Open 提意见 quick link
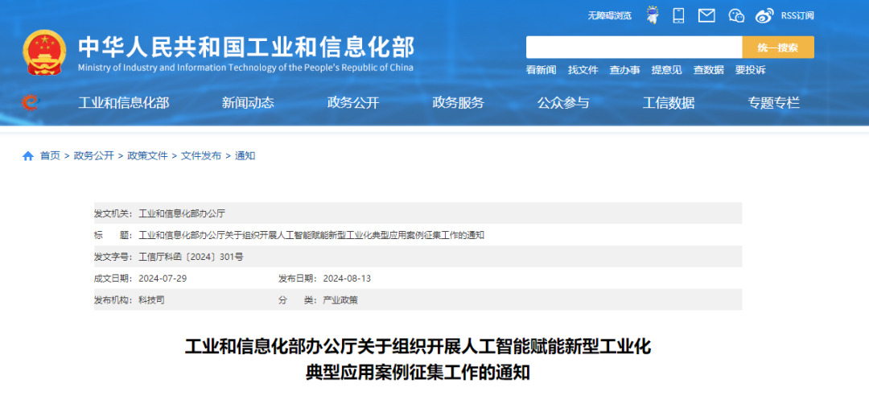The height and width of the screenshot is (396, 869). pyautogui.click(x=667, y=70)
